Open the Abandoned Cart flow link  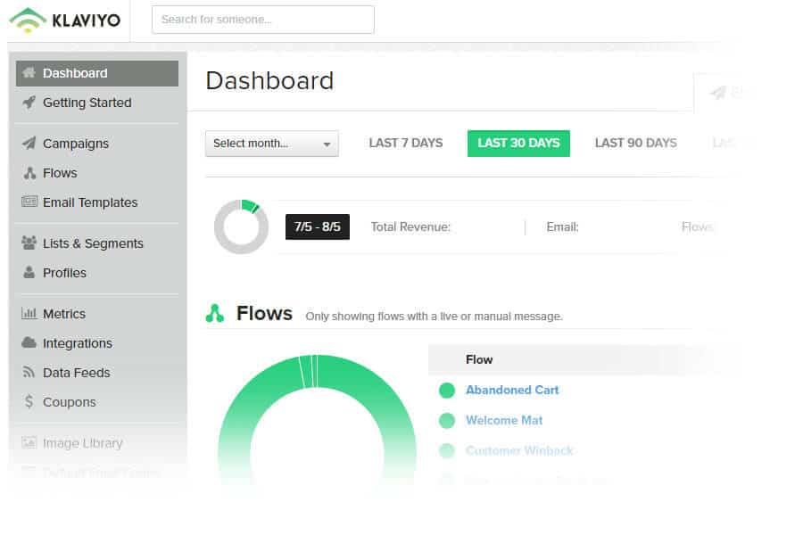pos(512,391)
